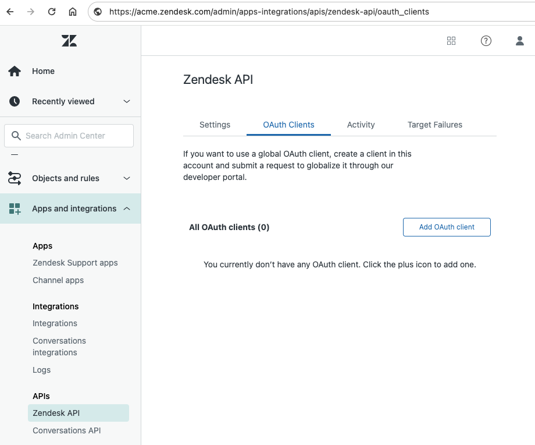Expand the Recently viewed chevron
535x445 pixels.
[x=127, y=101]
